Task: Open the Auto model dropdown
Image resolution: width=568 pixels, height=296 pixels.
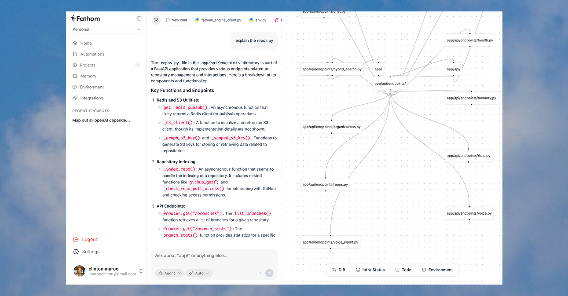Action: coord(199,273)
